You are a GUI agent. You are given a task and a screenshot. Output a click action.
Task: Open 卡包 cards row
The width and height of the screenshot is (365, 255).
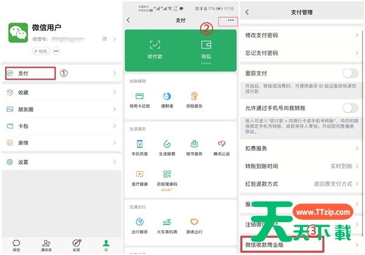coord(61,126)
